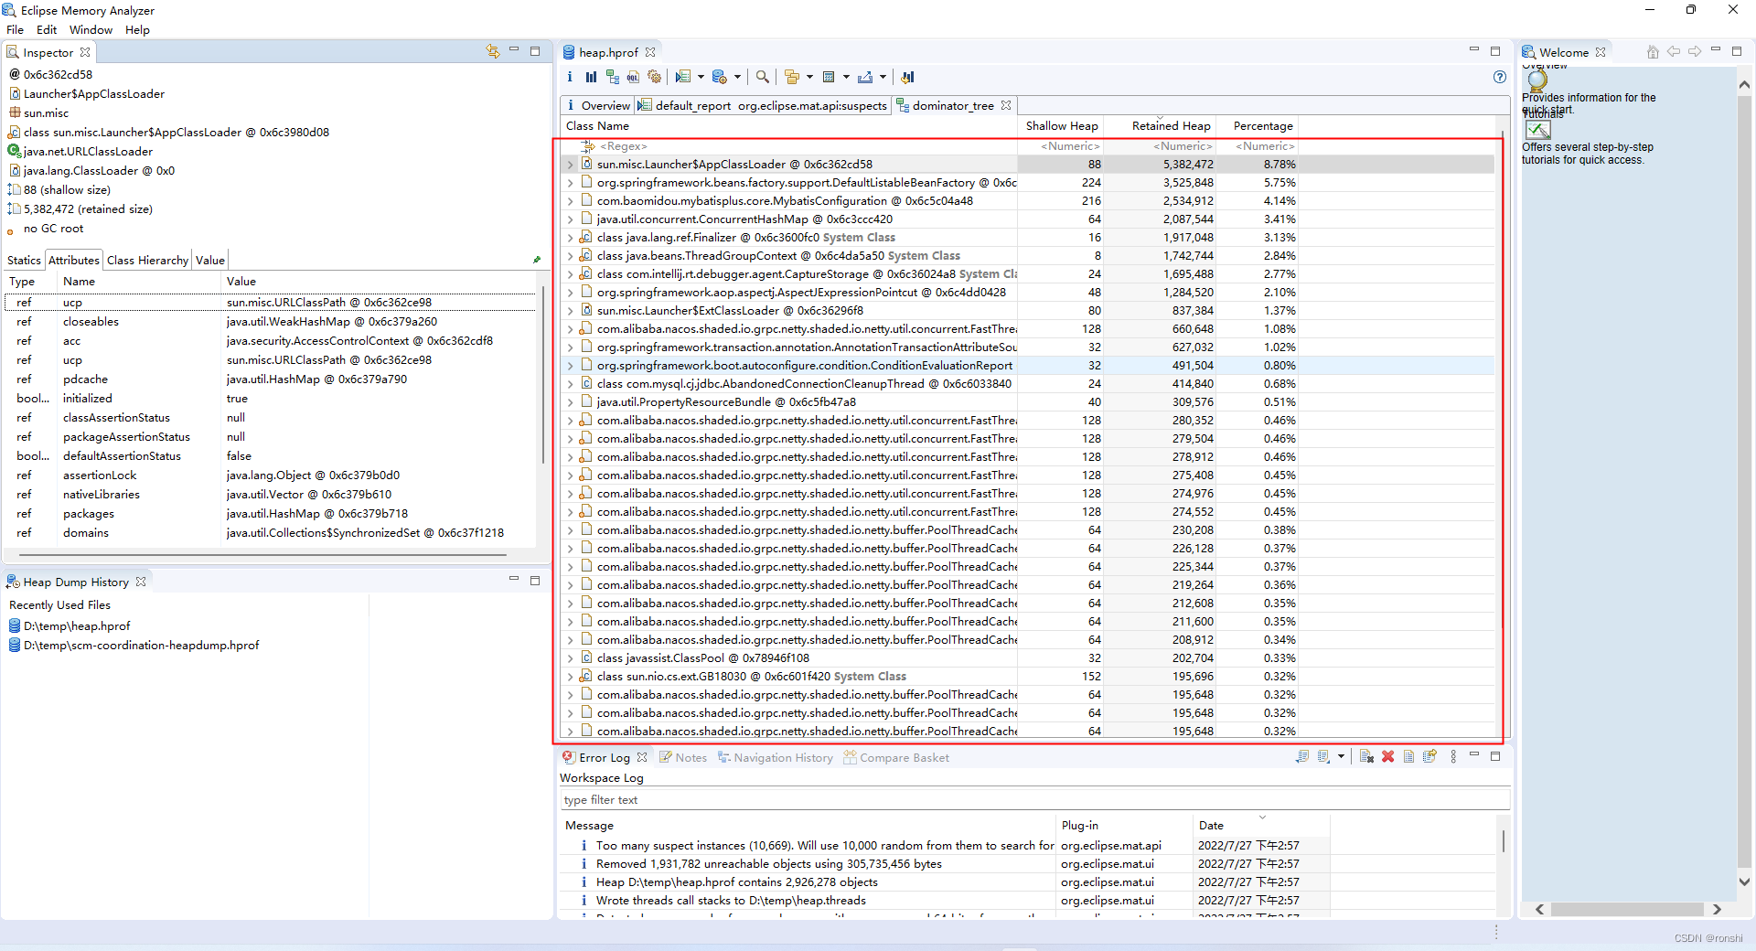The width and height of the screenshot is (1756, 951).
Task: Open dropdown next to group result icon
Action: coord(809,77)
